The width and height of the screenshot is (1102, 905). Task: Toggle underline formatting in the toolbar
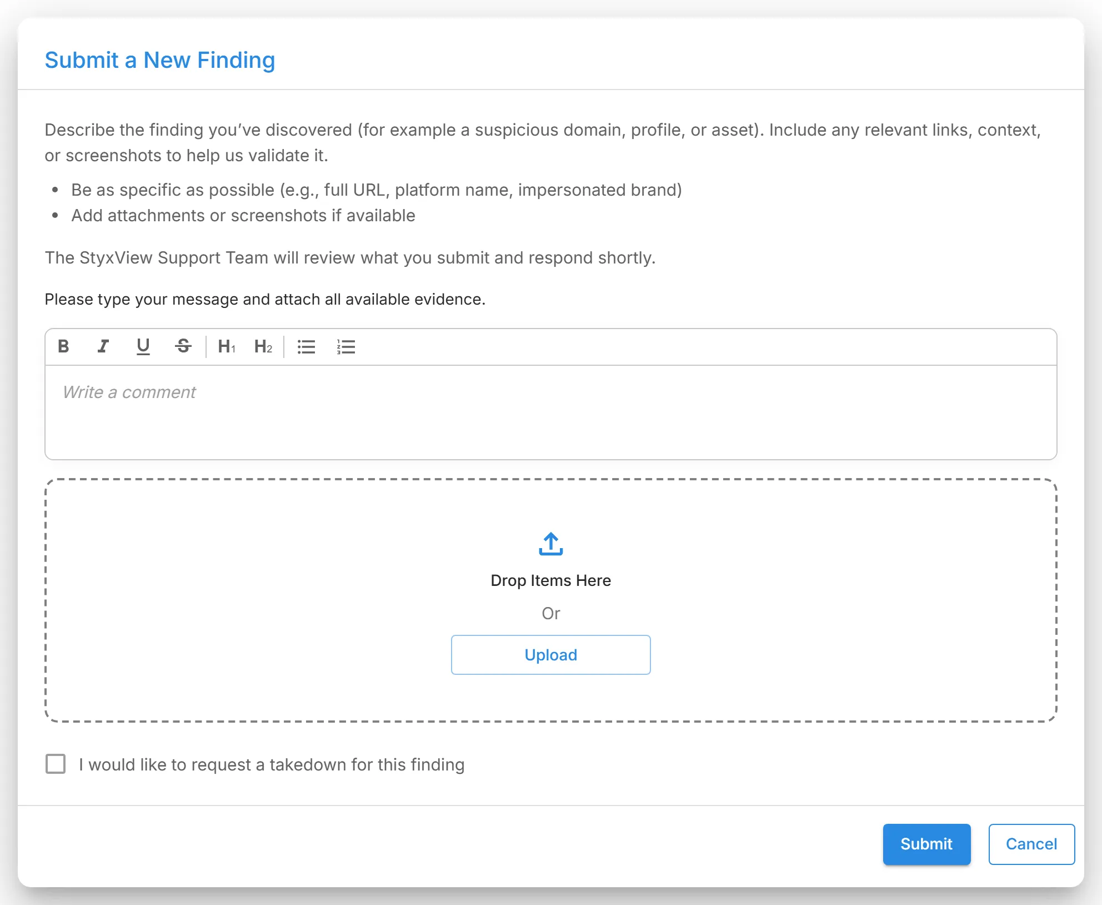(x=143, y=346)
